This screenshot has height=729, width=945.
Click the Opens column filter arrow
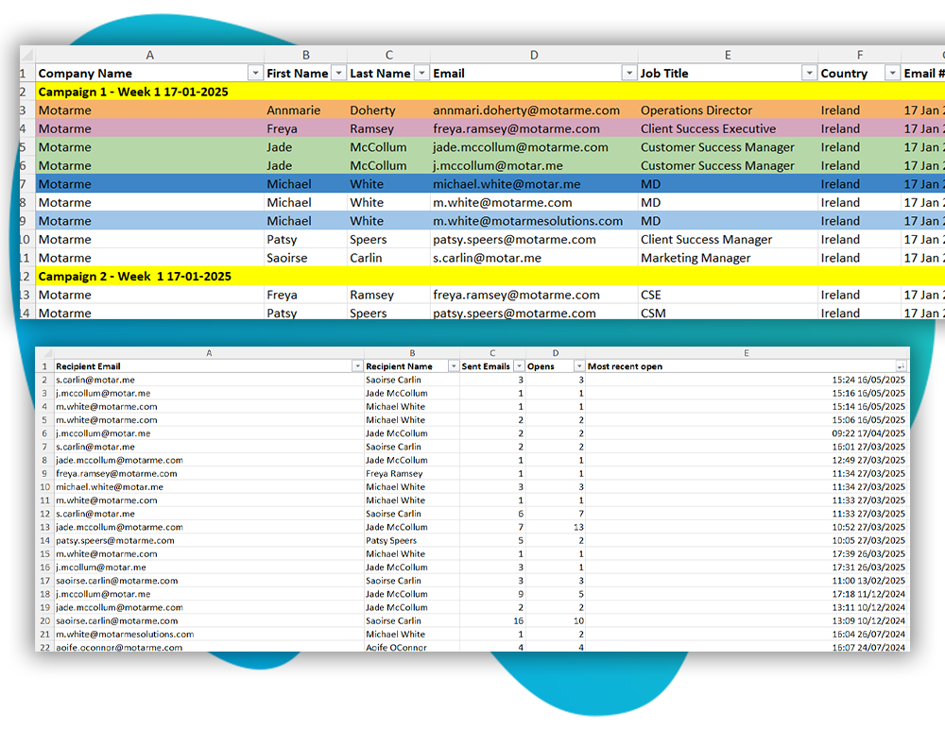578,366
